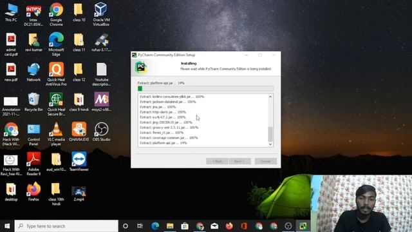This screenshot has height=232, width=412.
Task: Open msys2-x86 installer icon
Action: (102, 102)
